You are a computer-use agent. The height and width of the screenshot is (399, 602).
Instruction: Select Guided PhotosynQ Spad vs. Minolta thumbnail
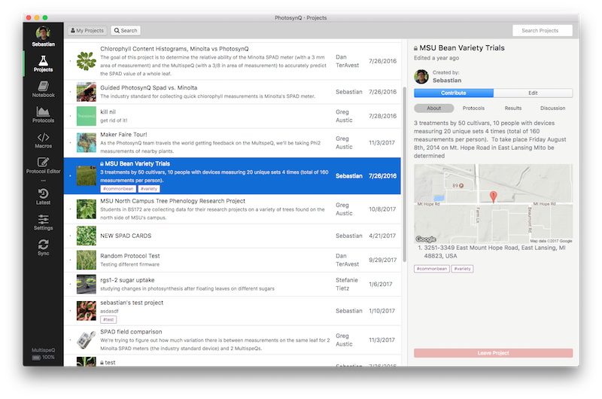click(86, 92)
